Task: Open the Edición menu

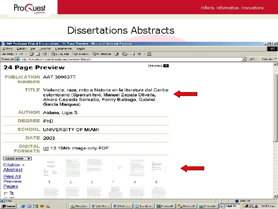Action: pos(22,48)
